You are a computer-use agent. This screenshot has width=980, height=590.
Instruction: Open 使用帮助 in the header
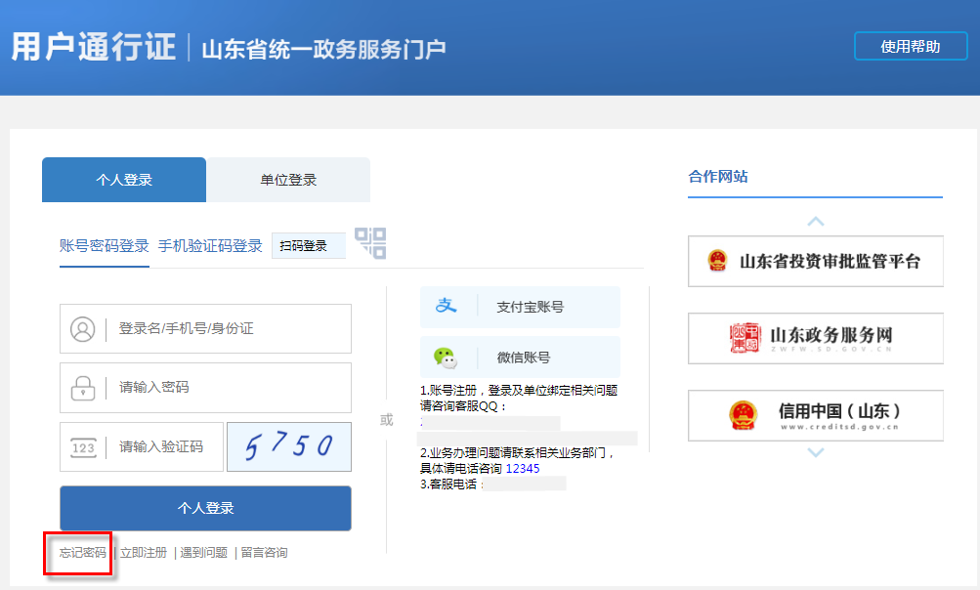(x=911, y=46)
